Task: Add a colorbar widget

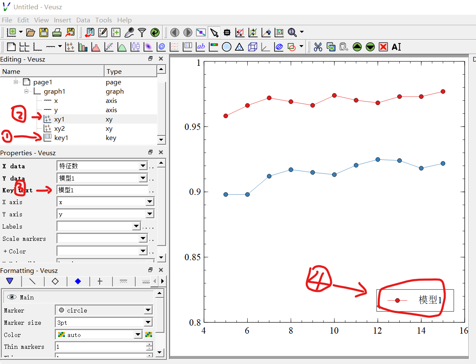Action: click(214, 47)
